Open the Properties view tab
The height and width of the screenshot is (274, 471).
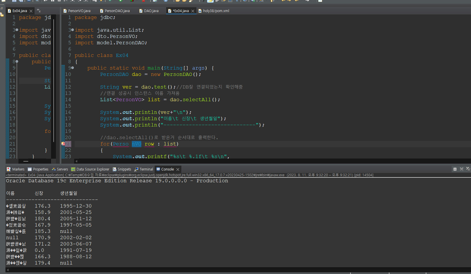click(38, 169)
